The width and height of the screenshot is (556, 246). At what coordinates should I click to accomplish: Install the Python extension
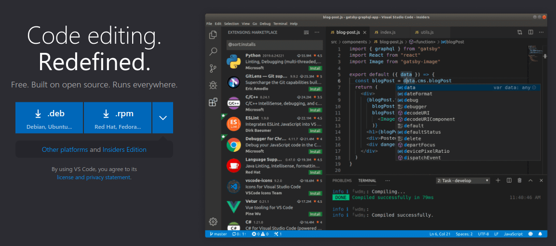(x=315, y=68)
